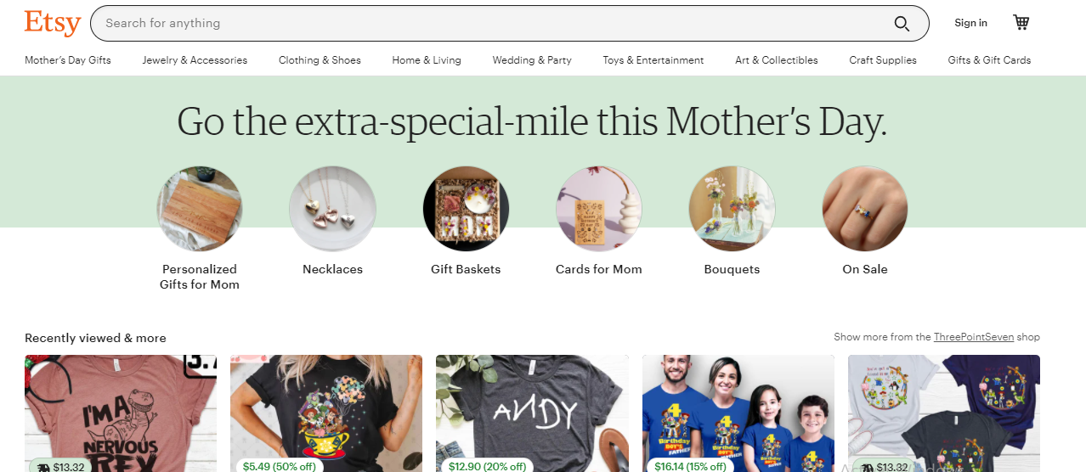The image size is (1086, 472).
Task: Select the Necklaces circle image
Action: (332, 210)
